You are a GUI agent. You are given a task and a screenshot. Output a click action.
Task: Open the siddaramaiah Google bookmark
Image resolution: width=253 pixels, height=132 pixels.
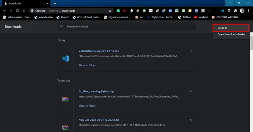[x=17, y=17]
